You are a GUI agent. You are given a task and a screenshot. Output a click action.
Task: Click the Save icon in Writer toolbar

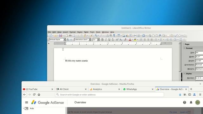point(61,35)
